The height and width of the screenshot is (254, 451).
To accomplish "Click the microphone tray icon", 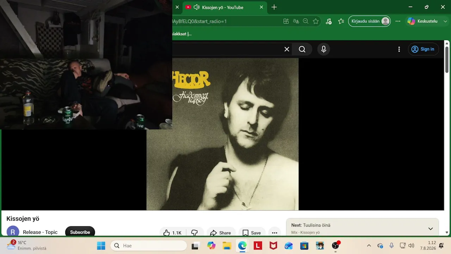I will (391, 246).
